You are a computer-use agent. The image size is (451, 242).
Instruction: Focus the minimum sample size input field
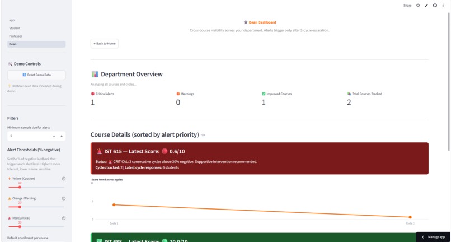click(x=29, y=136)
